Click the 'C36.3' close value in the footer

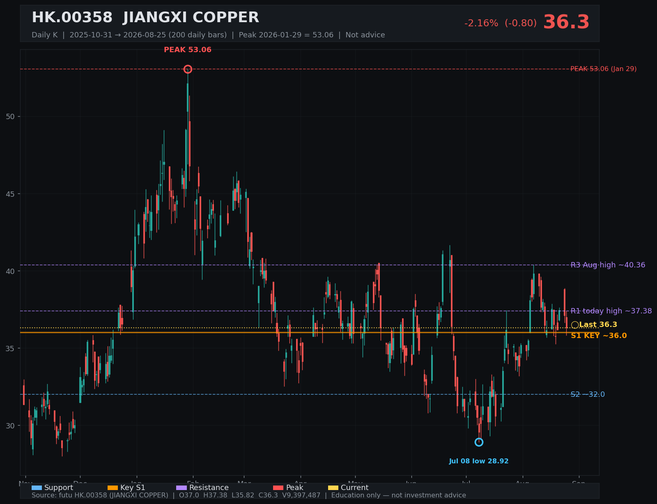(x=269, y=495)
